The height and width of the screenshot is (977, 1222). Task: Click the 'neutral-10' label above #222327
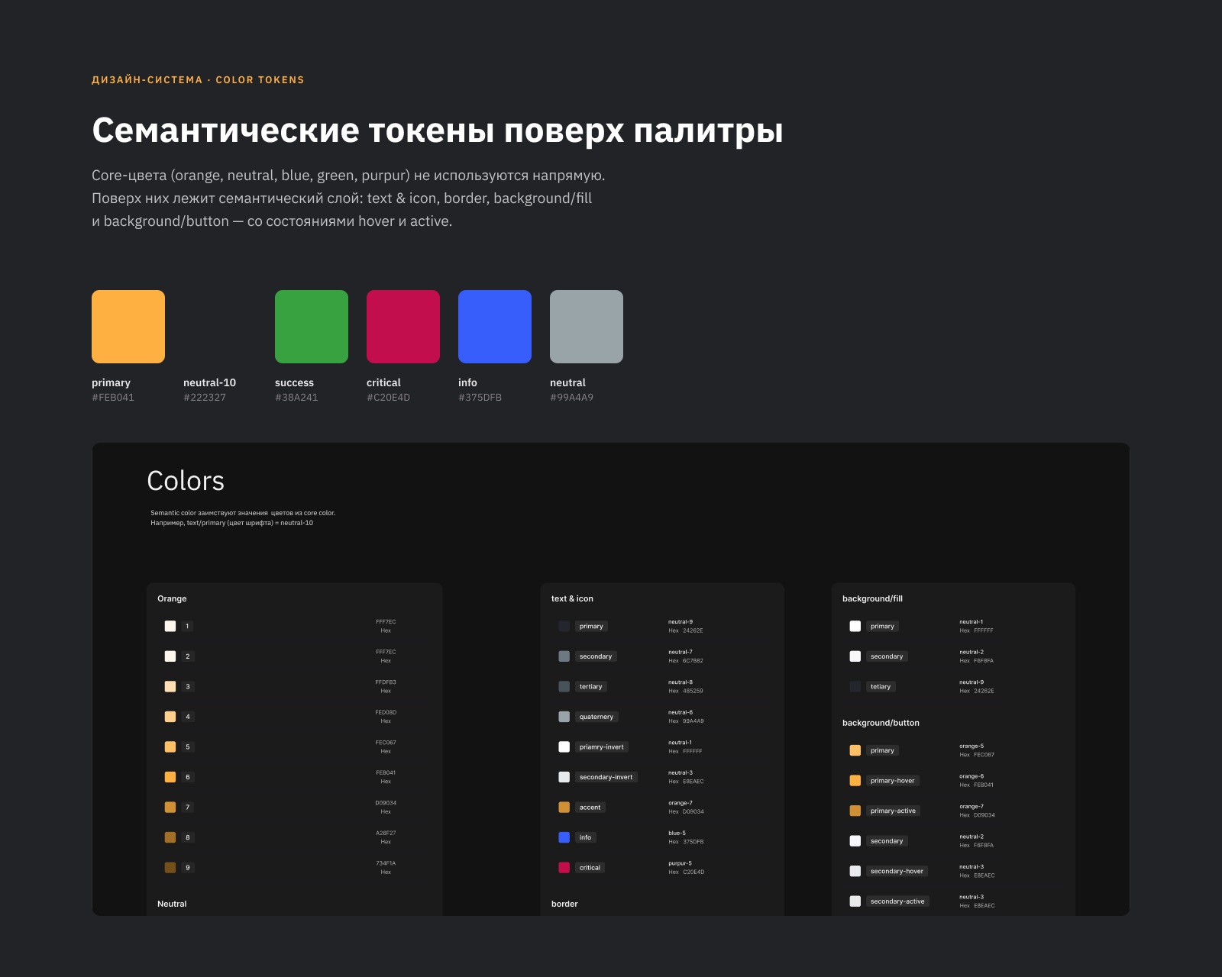[209, 382]
